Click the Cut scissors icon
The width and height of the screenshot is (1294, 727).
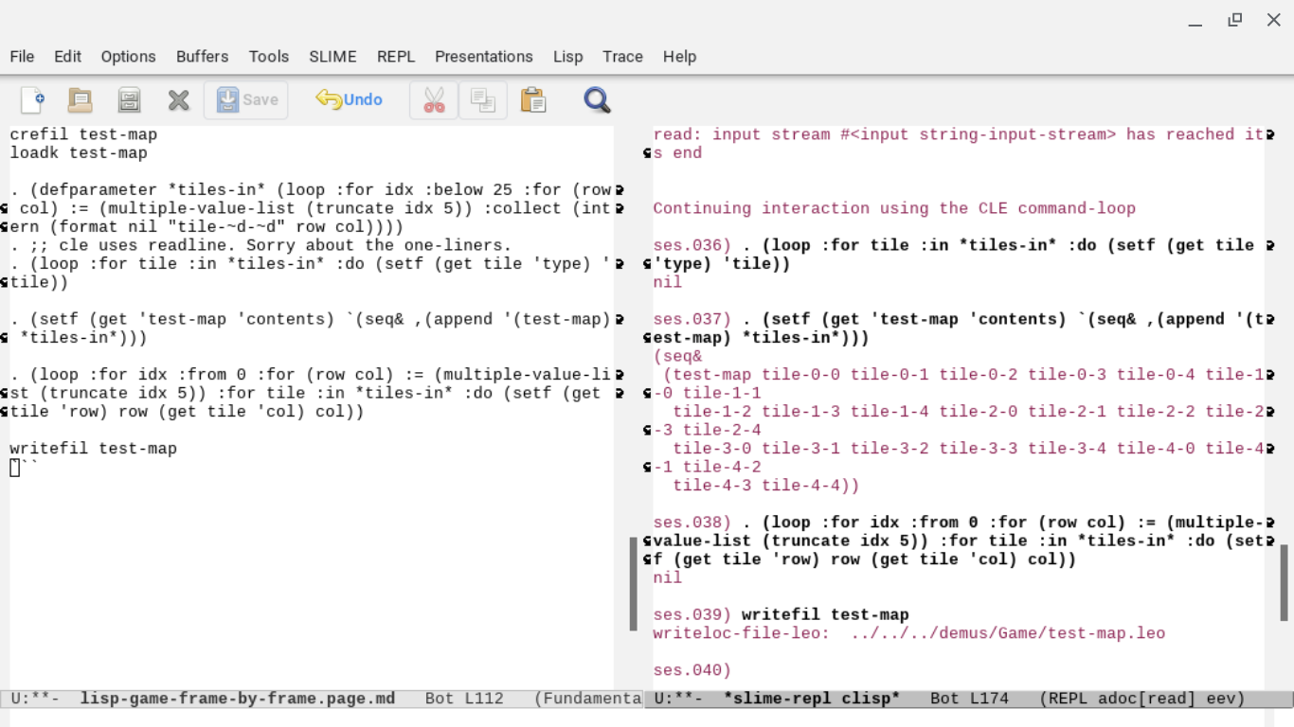click(x=434, y=99)
